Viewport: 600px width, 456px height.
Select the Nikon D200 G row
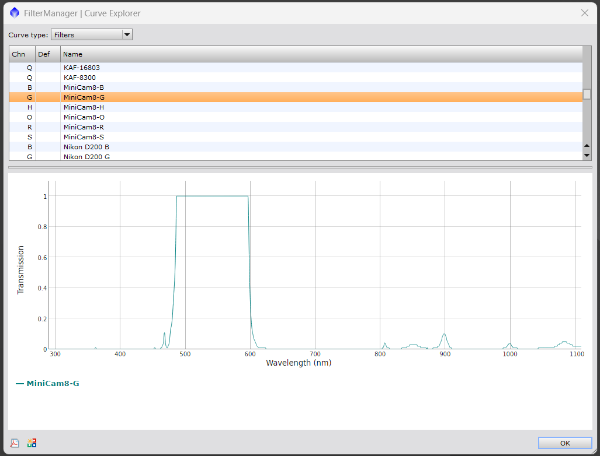296,156
